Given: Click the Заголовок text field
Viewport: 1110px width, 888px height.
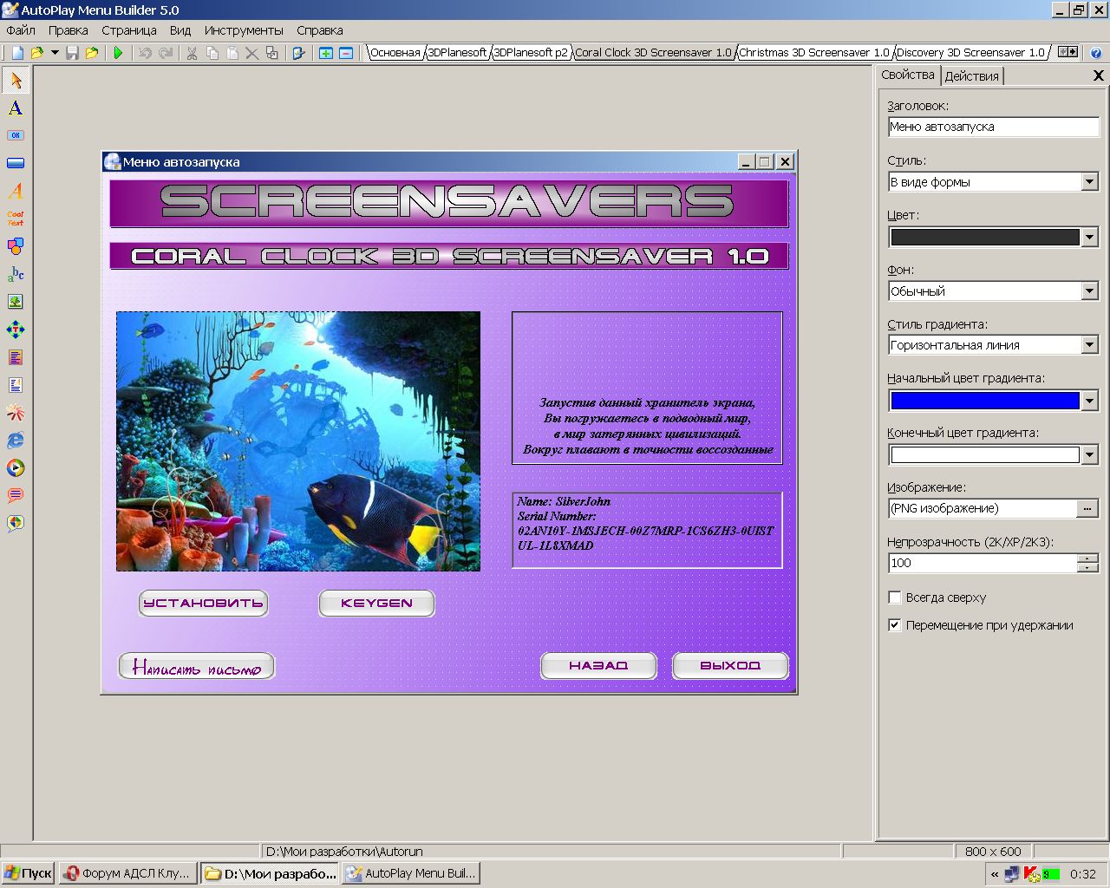Looking at the screenshot, I should (993, 127).
